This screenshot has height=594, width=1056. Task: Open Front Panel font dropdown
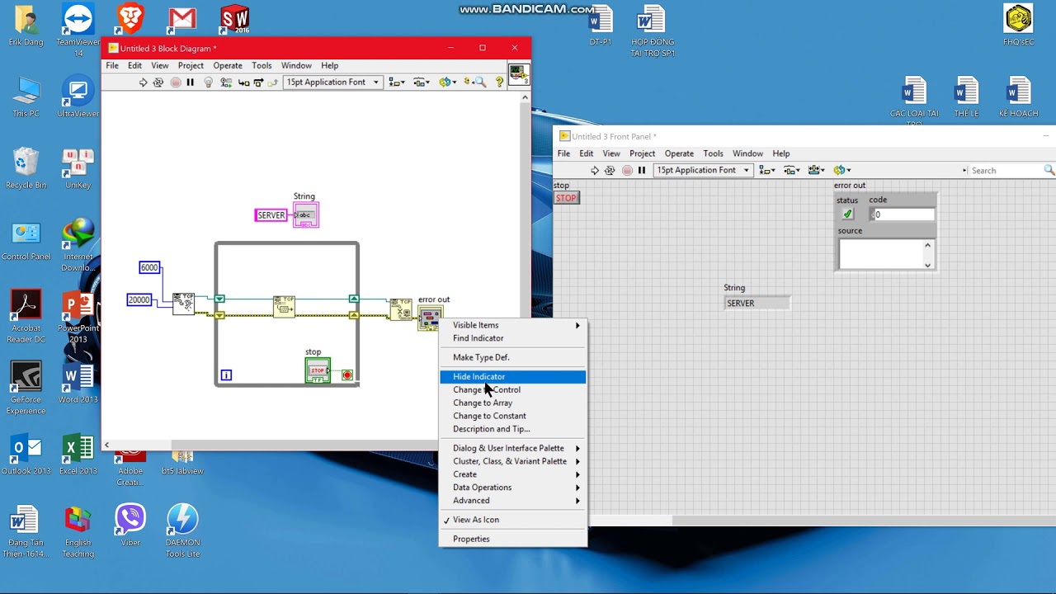pos(702,171)
